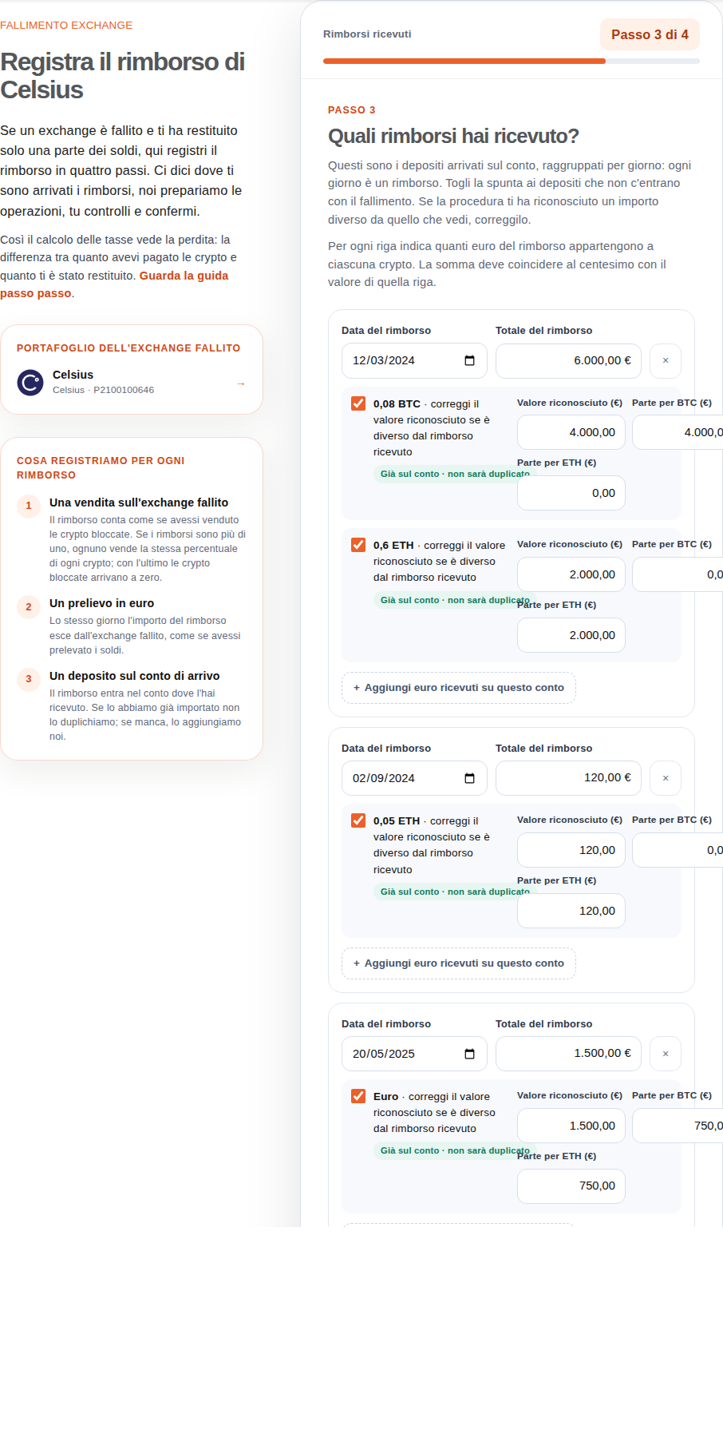723x1446 pixels.
Task: Open calendar picker for 12/03/2024 date
Action: [x=469, y=360]
